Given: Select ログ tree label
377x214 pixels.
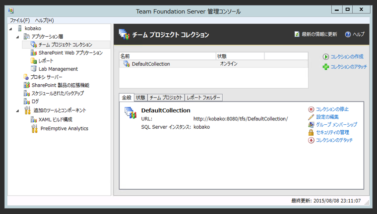Looking at the screenshot, I should pos(35,102).
